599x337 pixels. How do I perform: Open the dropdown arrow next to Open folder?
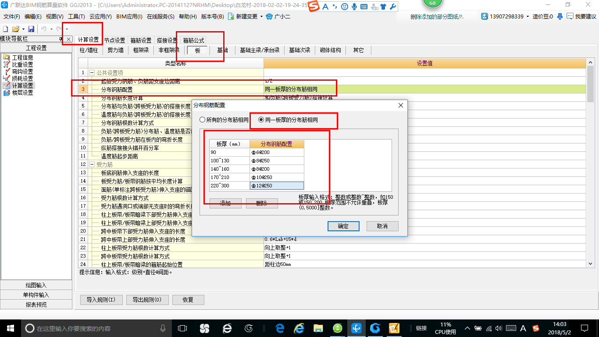click(x=23, y=29)
